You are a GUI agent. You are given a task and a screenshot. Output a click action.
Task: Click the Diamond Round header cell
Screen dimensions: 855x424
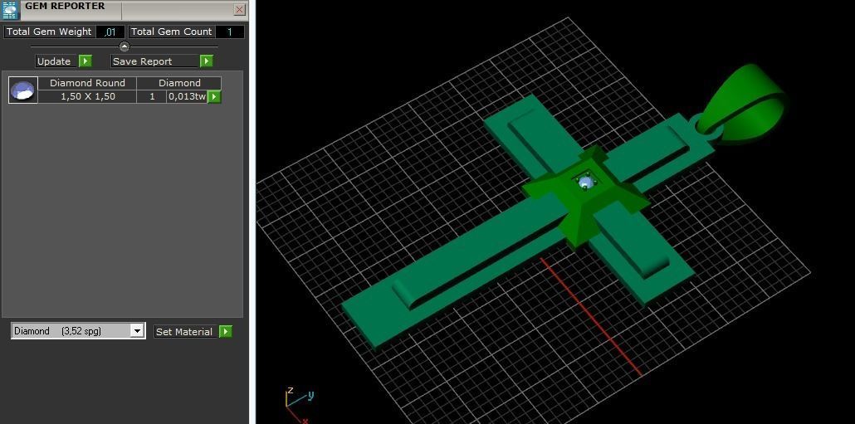[87, 83]
